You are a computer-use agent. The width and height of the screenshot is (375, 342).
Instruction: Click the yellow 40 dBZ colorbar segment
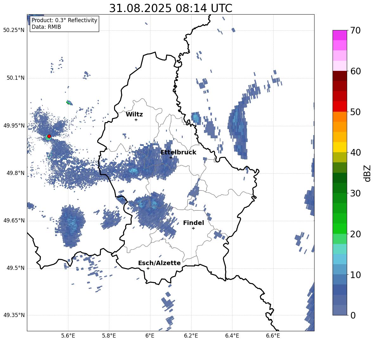pyautogui.click(x=340, y=147)
